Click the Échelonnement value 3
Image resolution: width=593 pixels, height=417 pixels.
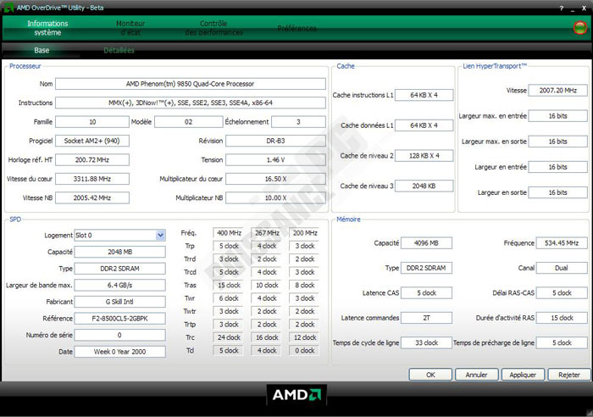(298, 122)
